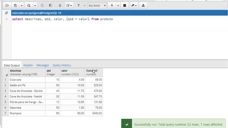Click the Caixa de chocolate - Nestlé cell
Image resolution: width=228 pixels, height=128 pixels.
[x=27, y=96]
